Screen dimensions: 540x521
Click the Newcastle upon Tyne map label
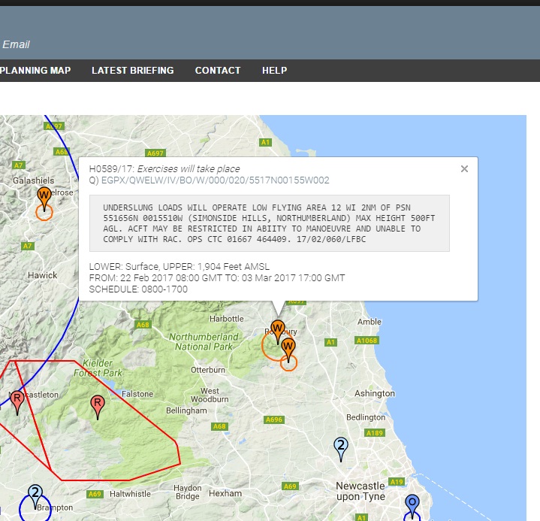(361, 491)
